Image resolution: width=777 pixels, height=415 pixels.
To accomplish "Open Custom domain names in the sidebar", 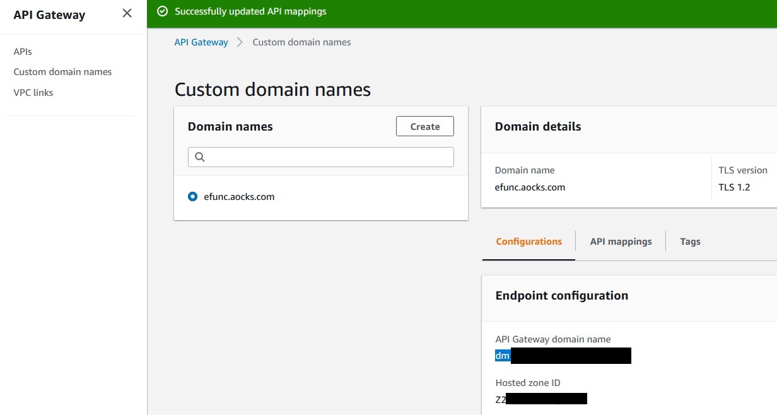I will [x=62, y=72].
